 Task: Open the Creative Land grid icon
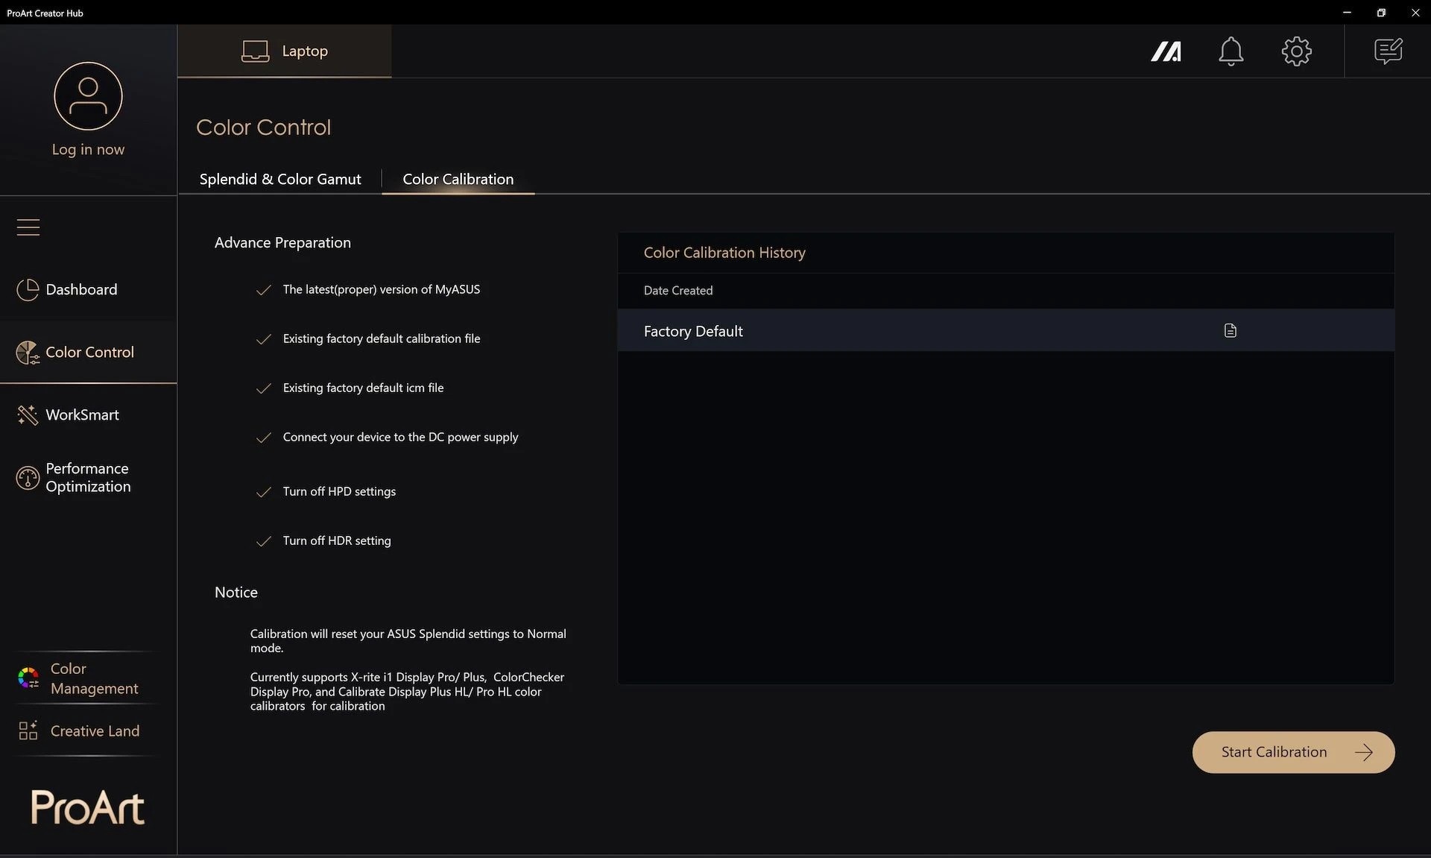pyautogui.click(x=28, y=731)
